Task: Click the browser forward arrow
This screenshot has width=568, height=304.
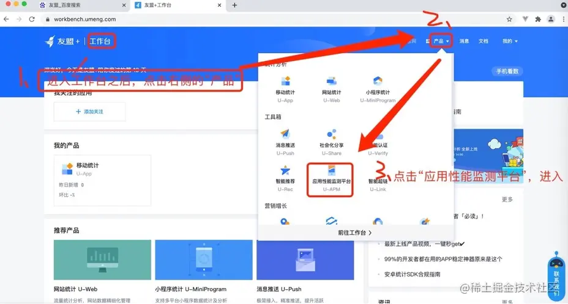Action: tap(19, 19)
